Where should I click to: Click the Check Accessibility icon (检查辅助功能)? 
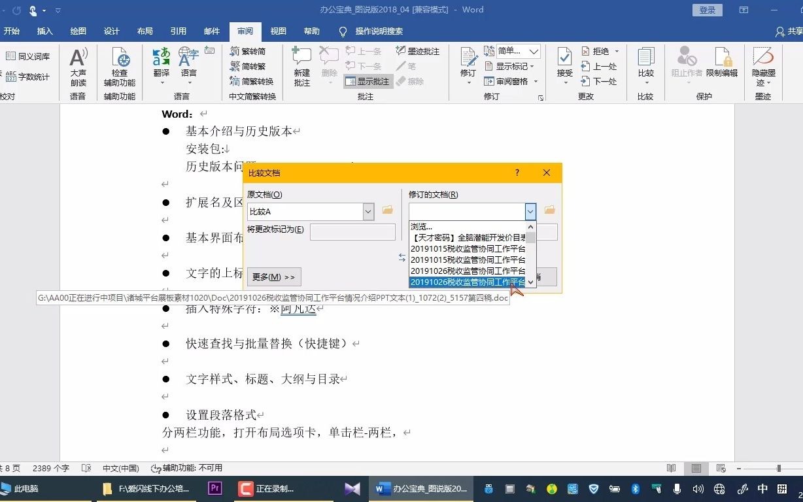pos(119,65)
